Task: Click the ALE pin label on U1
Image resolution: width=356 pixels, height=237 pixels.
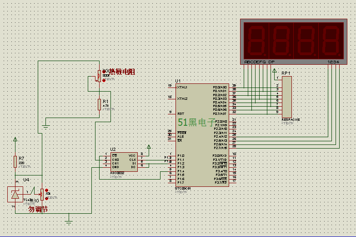Action: [x=181, y=137]
